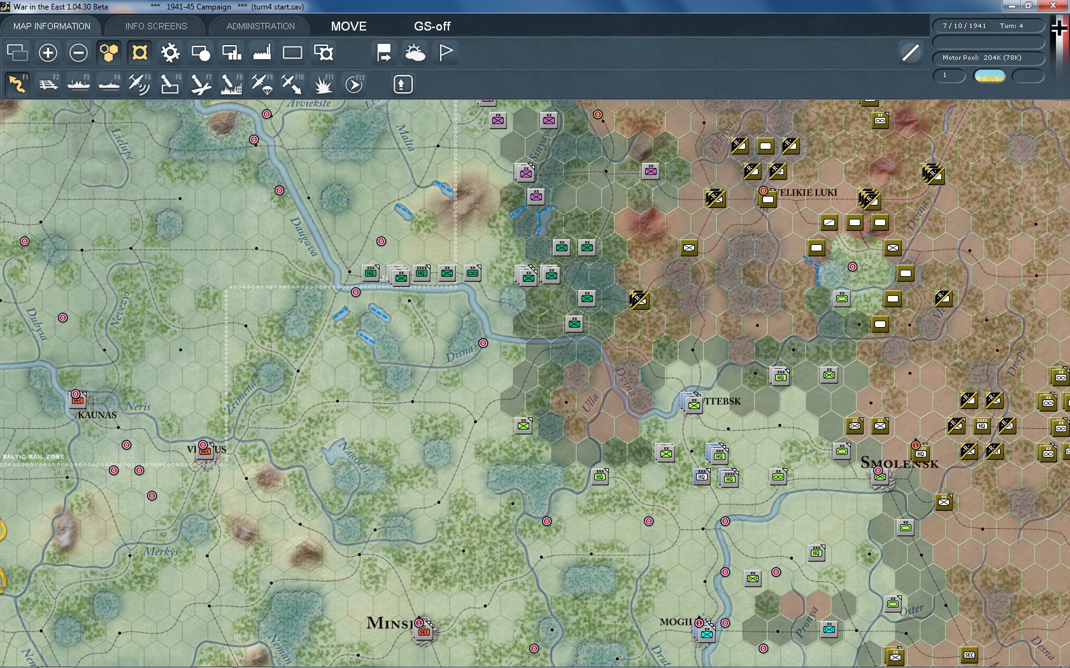Select the F11 explosion icon mode
This screenshot has height=668, width=1070.
click(x=323, y=83)
